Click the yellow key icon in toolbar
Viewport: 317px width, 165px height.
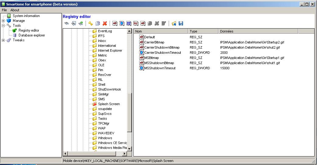[x=90, y=23]
